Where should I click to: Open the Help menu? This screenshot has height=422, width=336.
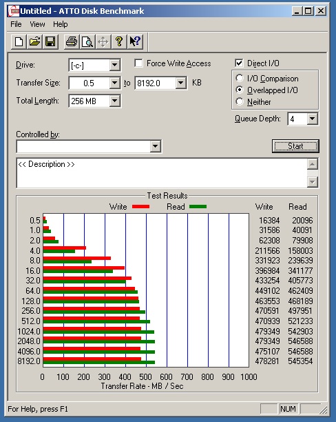[x=60, y=24]
